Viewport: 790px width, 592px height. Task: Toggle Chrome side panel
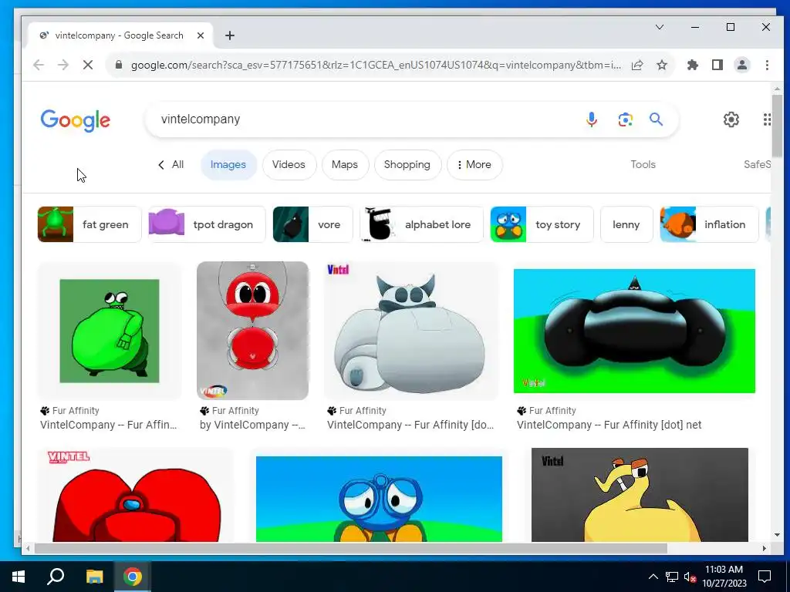coord(717,65)
